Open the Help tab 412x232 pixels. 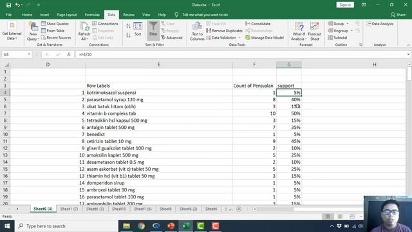tap(162, 15)
